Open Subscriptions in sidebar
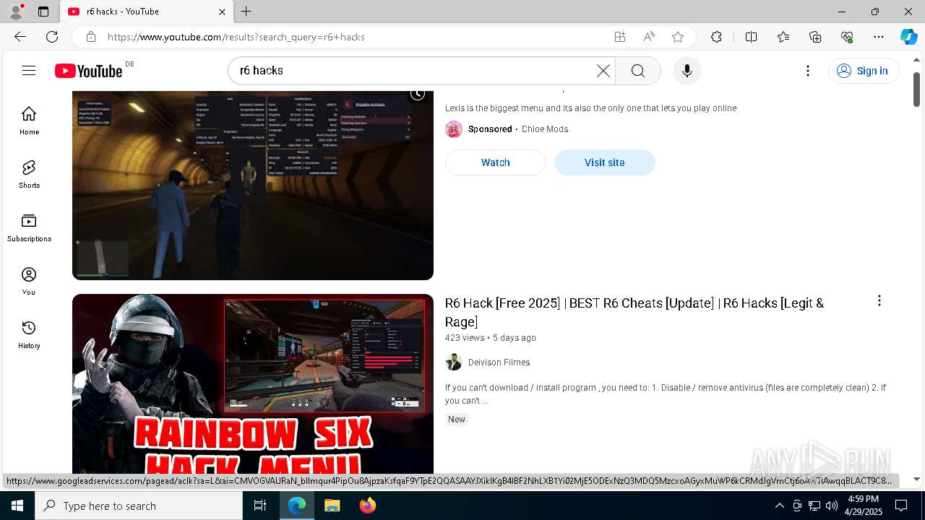 pyautogui.click(x=29, y=227)
